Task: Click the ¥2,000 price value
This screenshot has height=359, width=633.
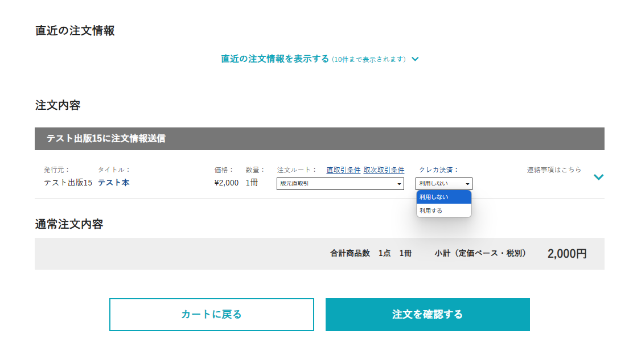Action: [x=227, y=183]
